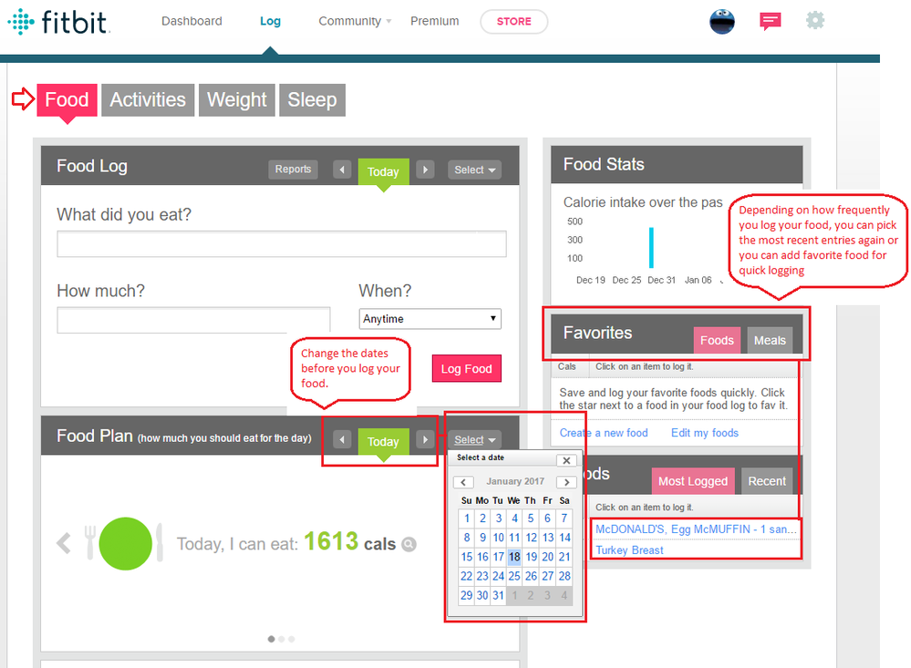Click the Create a new food link
Viewport: 911px width, 668px height.
pos(604,433)
